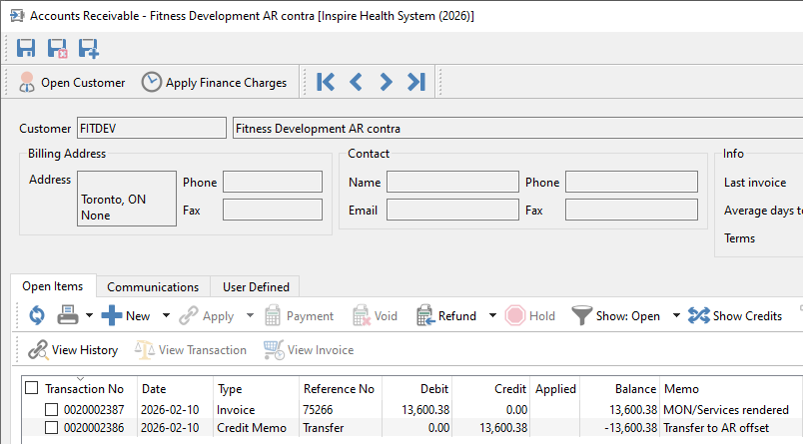The height and width of the screenshot is (444, 803).
Task: Refresh the open items list
Action: [x=37, y=315]
